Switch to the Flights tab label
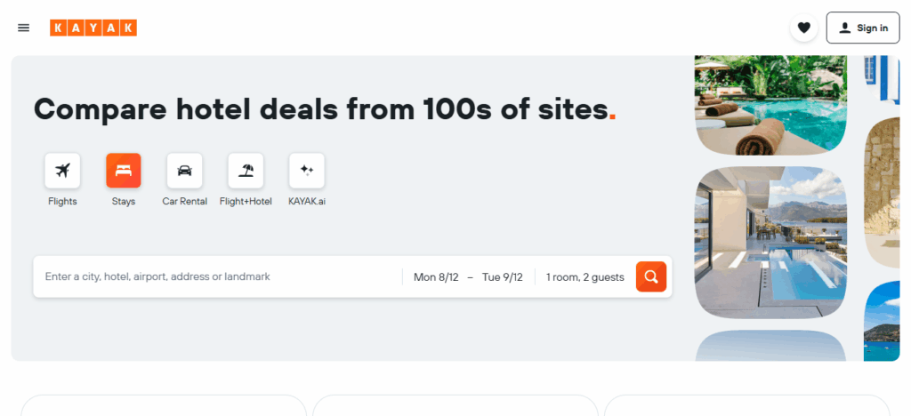This screenshot has height=416, width=911. (x=62, y=202)
